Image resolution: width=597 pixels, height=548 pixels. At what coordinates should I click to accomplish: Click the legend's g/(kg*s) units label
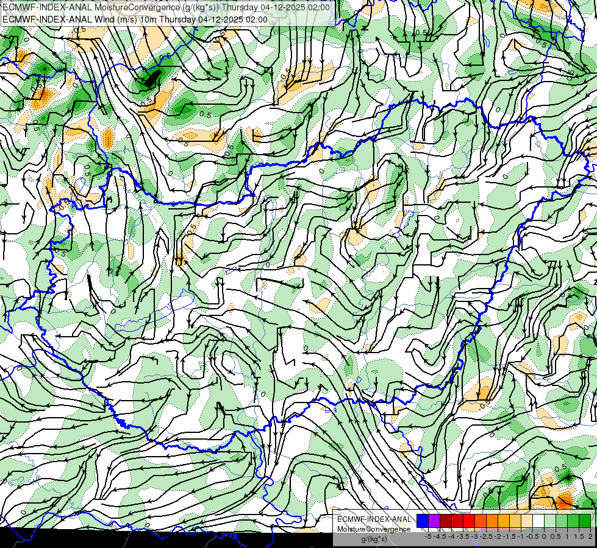click(x=374, y=539)
